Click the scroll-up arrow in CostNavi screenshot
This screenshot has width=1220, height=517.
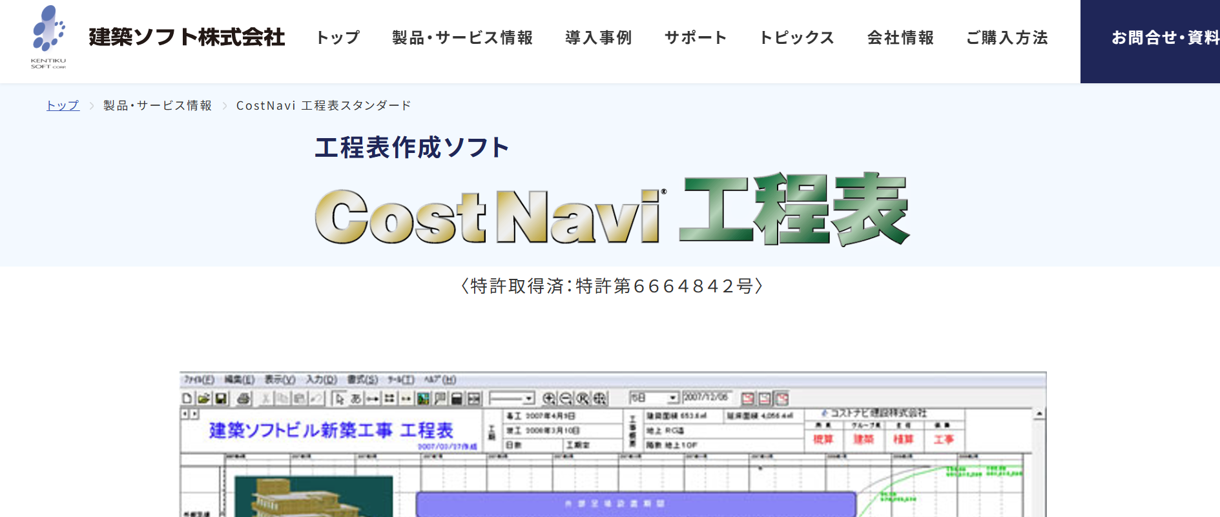coord(1039,414)
